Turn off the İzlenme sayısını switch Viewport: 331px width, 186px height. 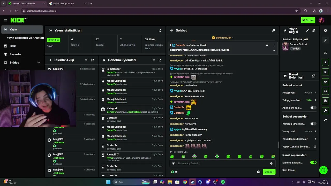pos(313,162)
